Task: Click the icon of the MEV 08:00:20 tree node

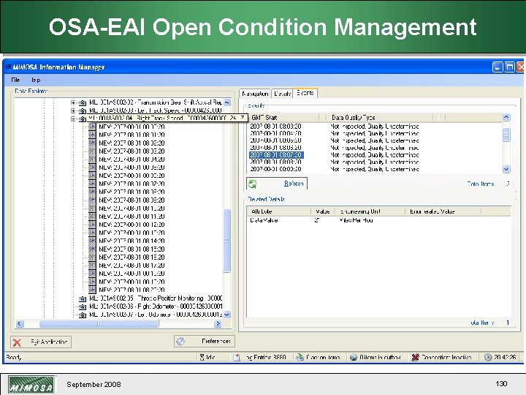Action: click(92, 127)
